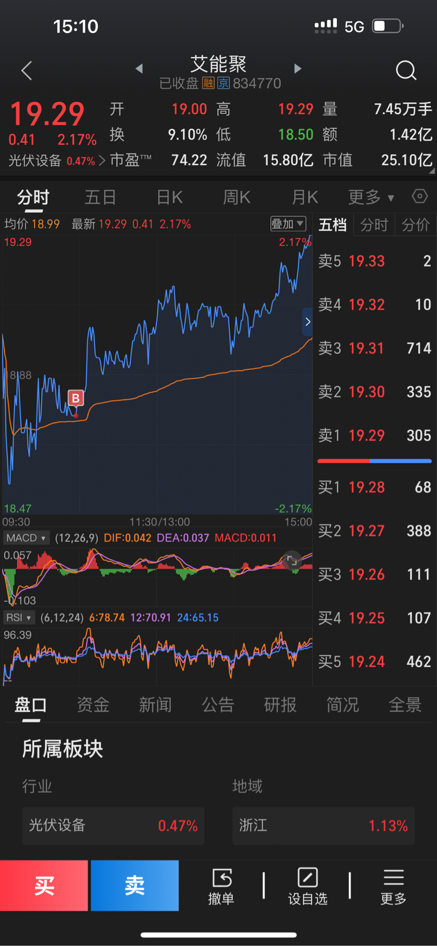Expand 光伏设备 sector link in header

click(57, 161)
